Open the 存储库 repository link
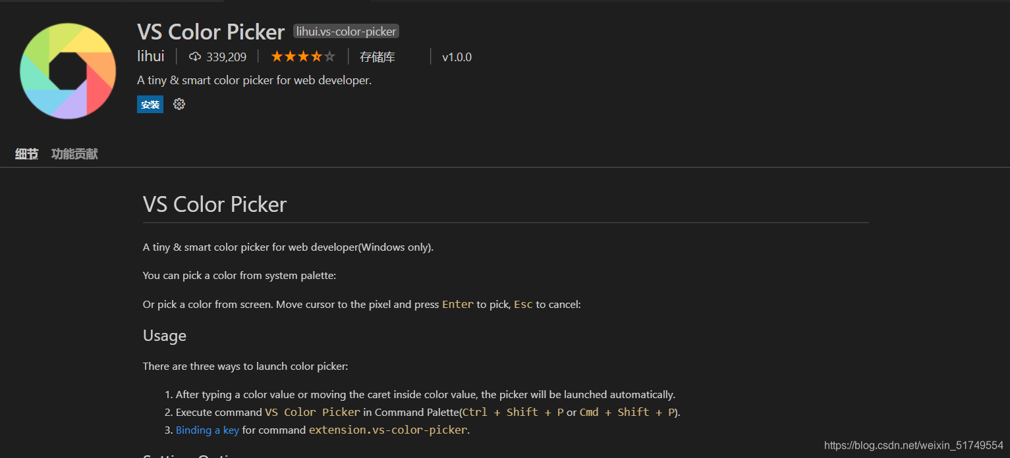Viewport: 1010px width, 458px height. pyautogui.click(x=378, y=57)
